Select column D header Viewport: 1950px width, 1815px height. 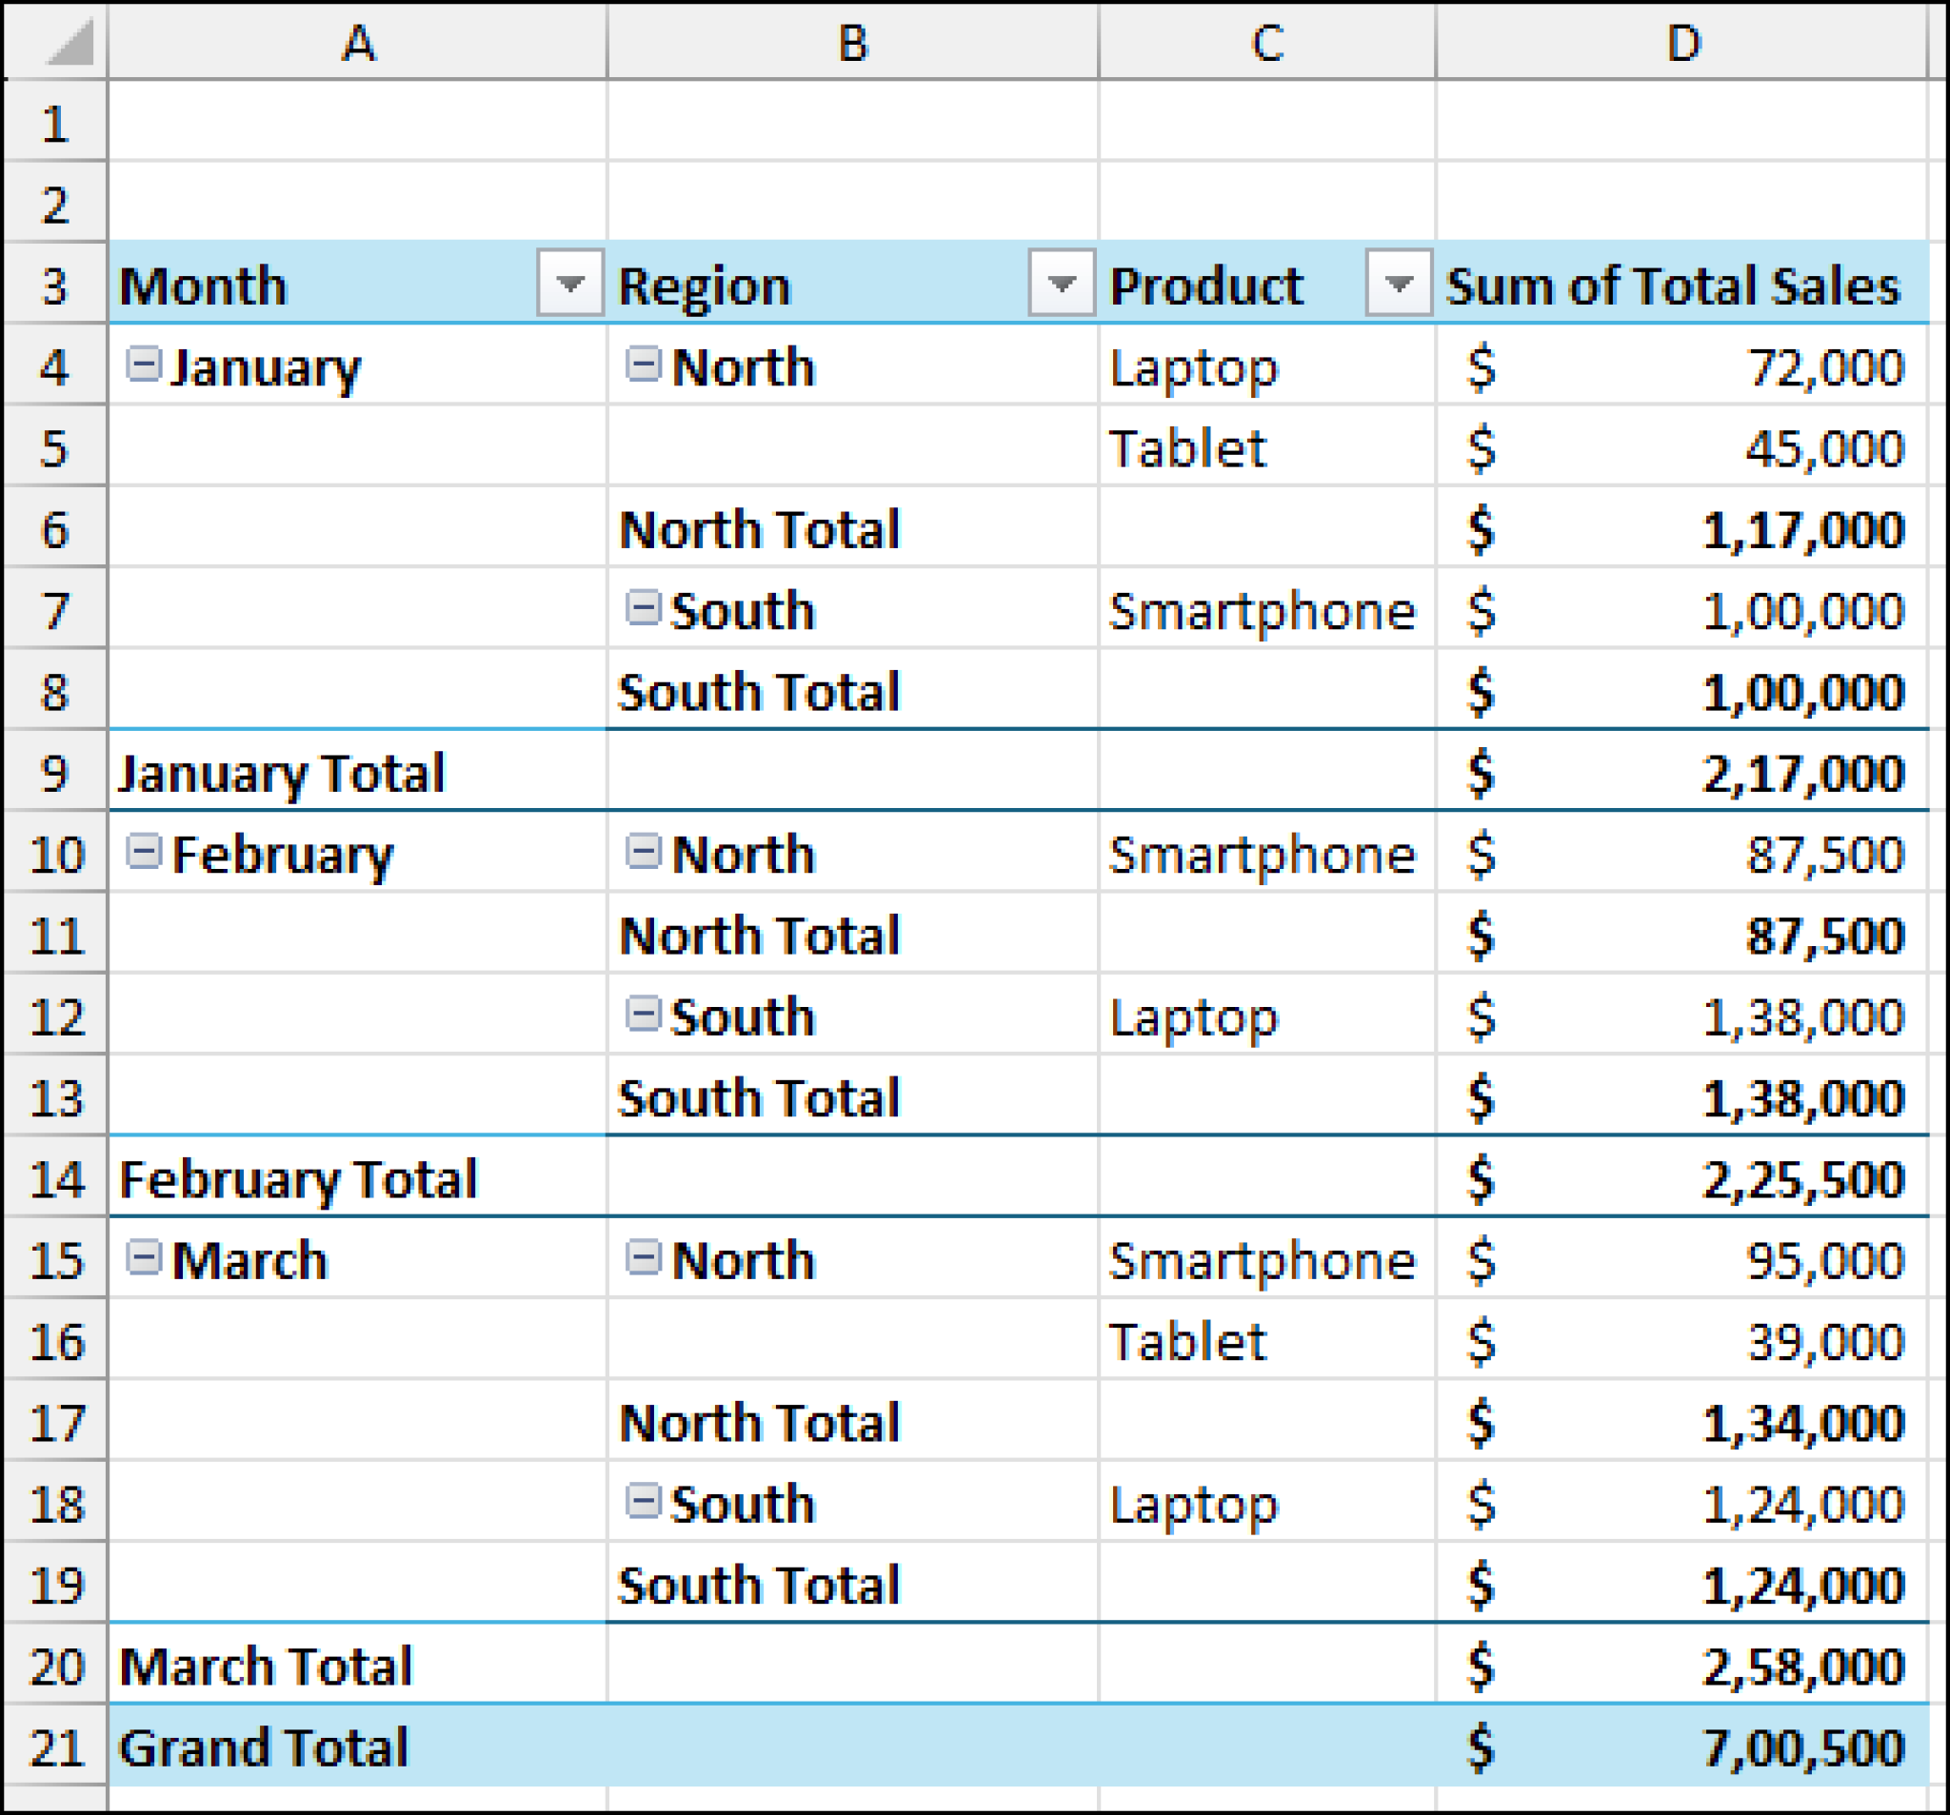1682,43
